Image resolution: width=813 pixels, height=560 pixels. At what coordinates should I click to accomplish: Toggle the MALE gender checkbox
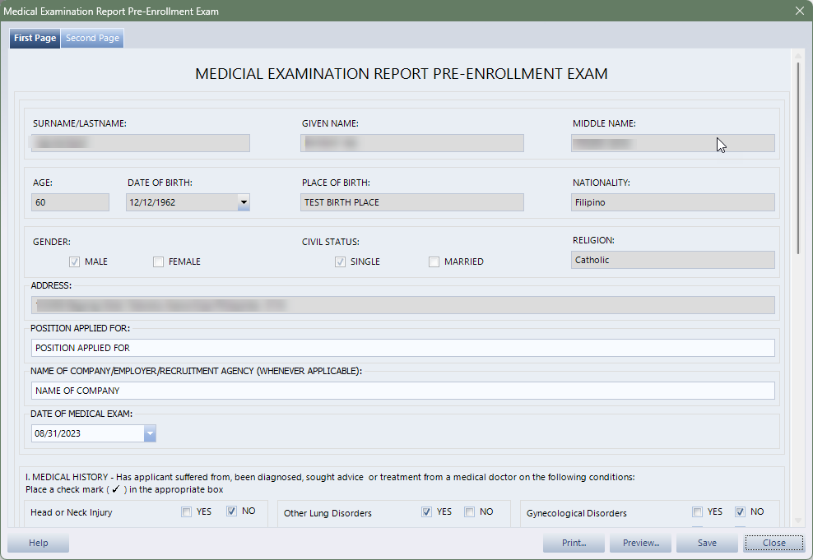point(75,262)
